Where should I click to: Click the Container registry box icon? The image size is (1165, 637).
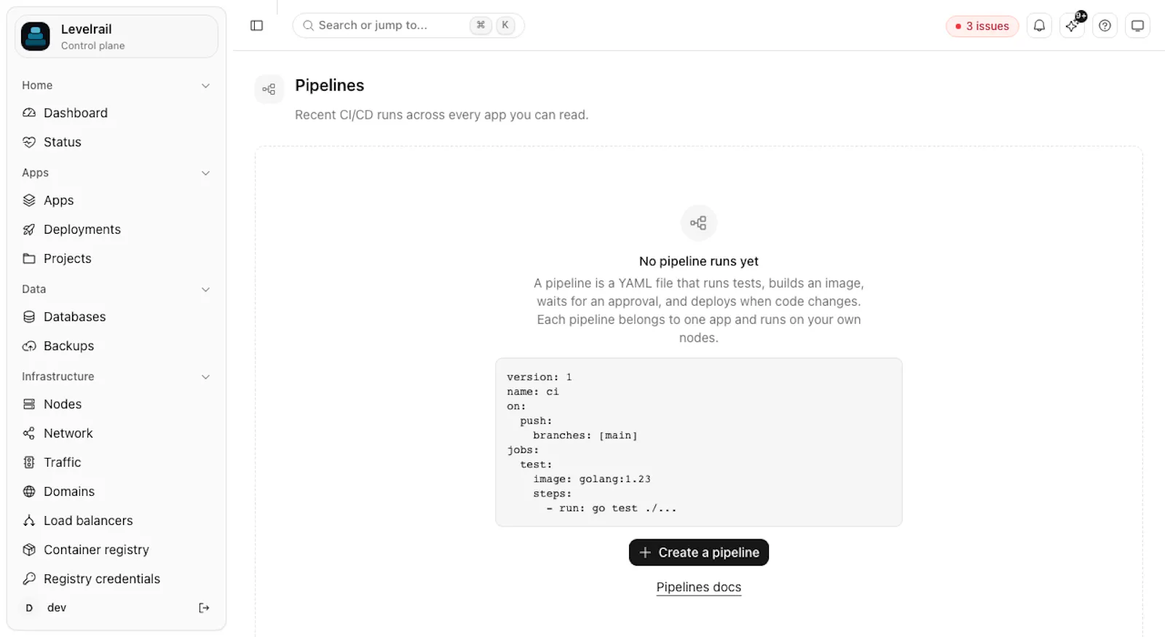[29, 550]
